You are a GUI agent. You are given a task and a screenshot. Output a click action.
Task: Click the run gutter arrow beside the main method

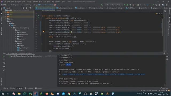point(38,18)
